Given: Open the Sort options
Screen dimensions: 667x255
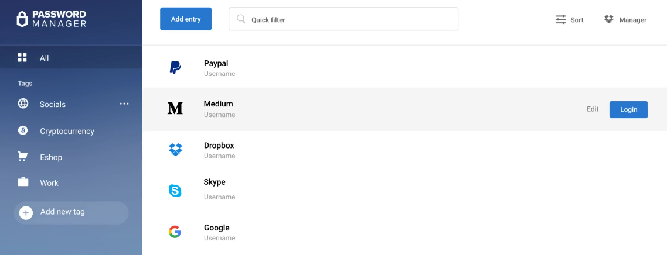Looking at the screenshot, I should pos(569,20).
